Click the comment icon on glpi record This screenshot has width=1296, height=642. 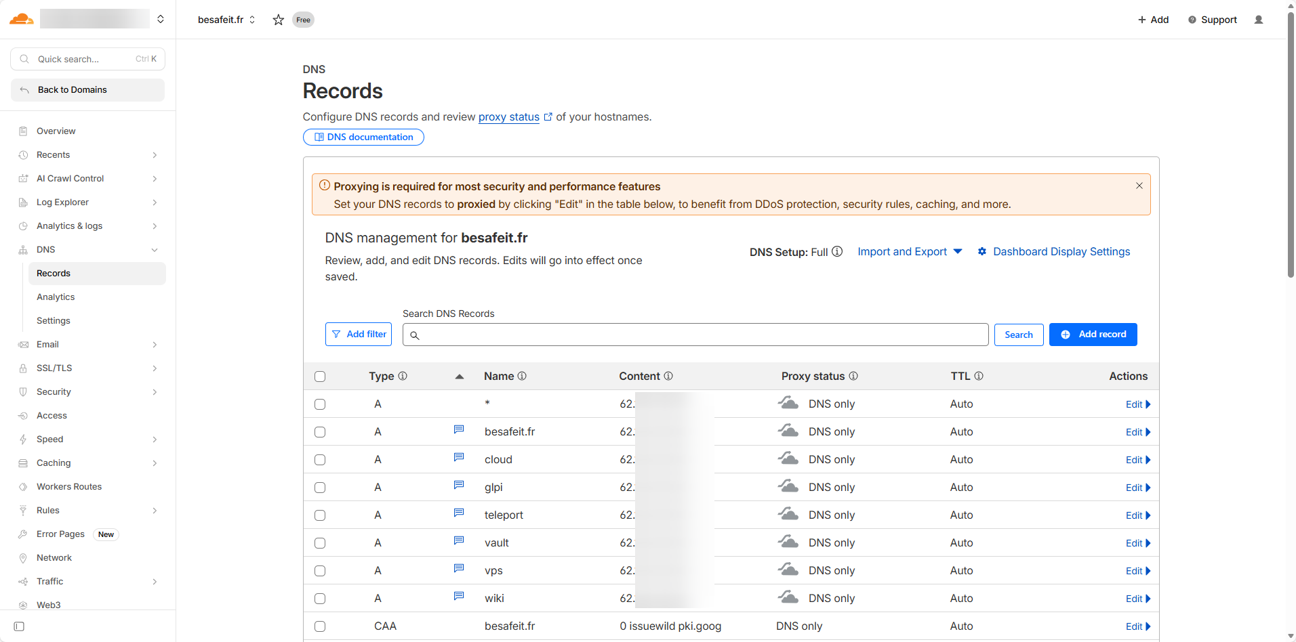(459, 485)
